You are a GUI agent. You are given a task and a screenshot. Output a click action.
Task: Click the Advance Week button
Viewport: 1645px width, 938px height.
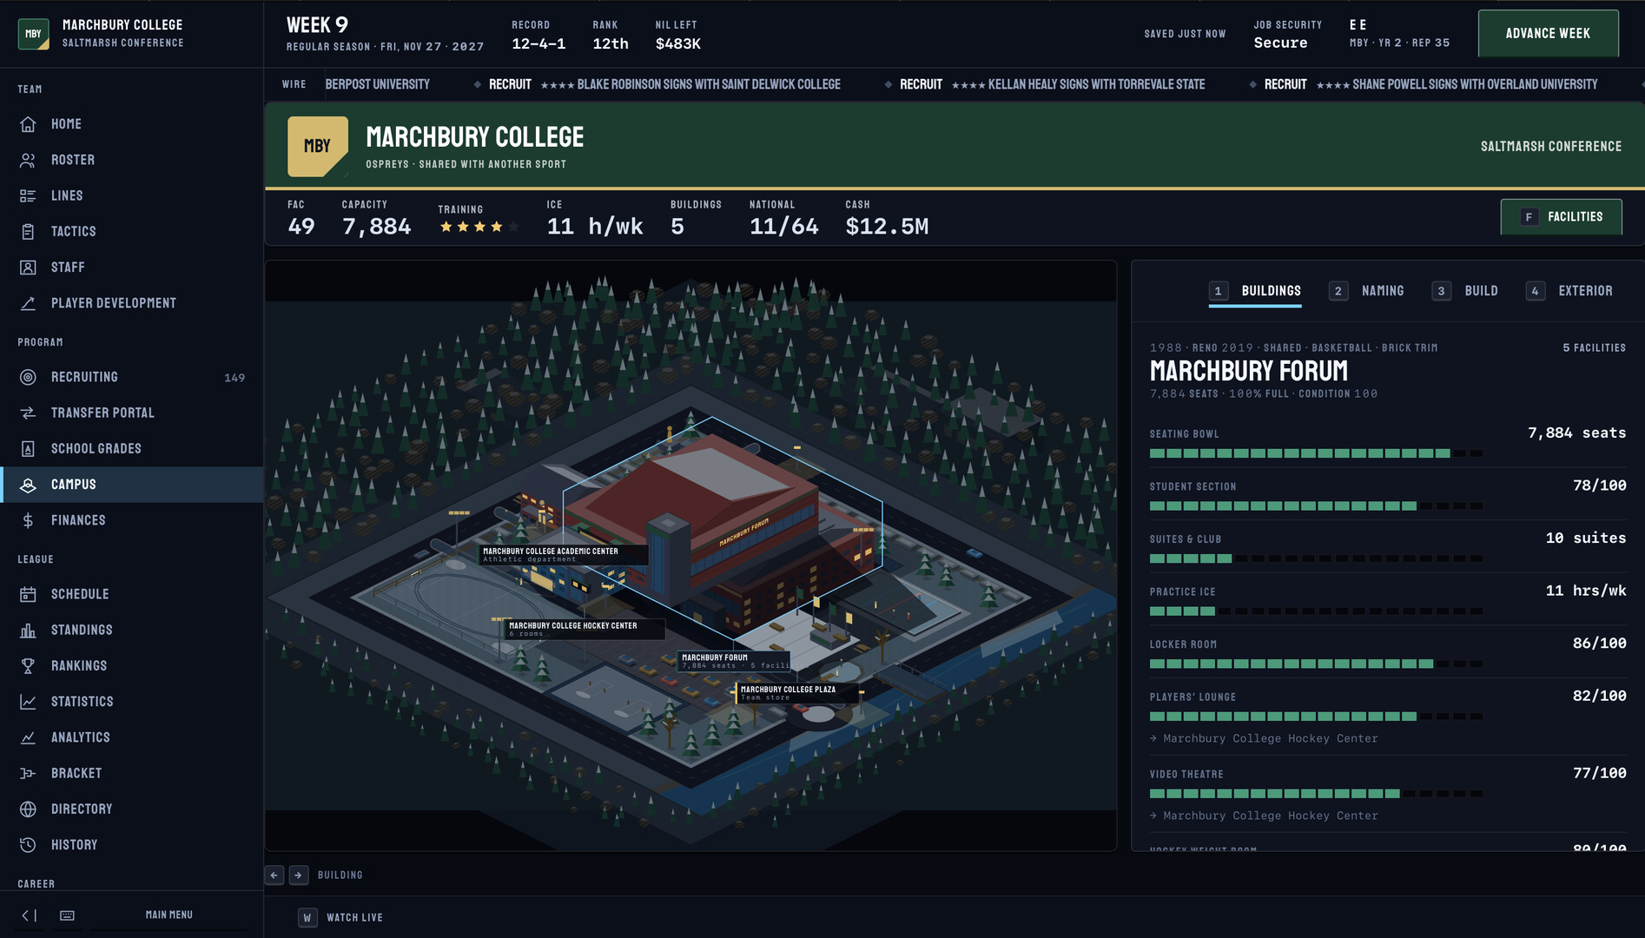click(1548, 33)
